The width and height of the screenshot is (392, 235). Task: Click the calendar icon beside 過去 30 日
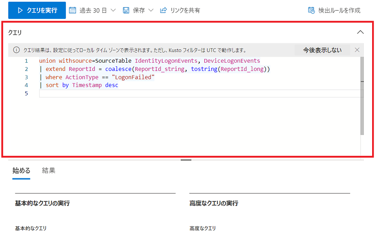click(x=72, y=10)
